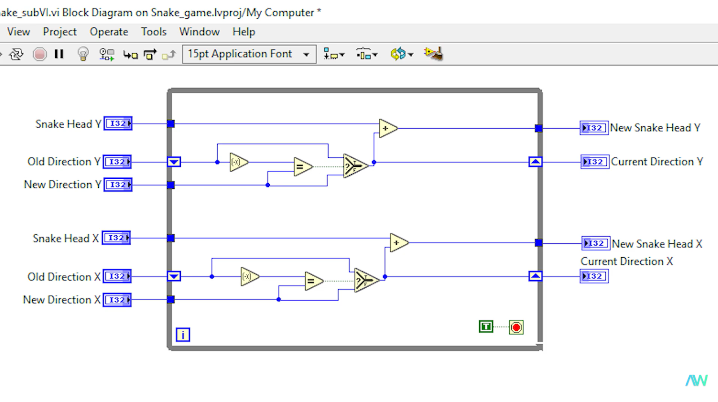Open the 15pt Application Font dropdown

(x=249, y=54)
